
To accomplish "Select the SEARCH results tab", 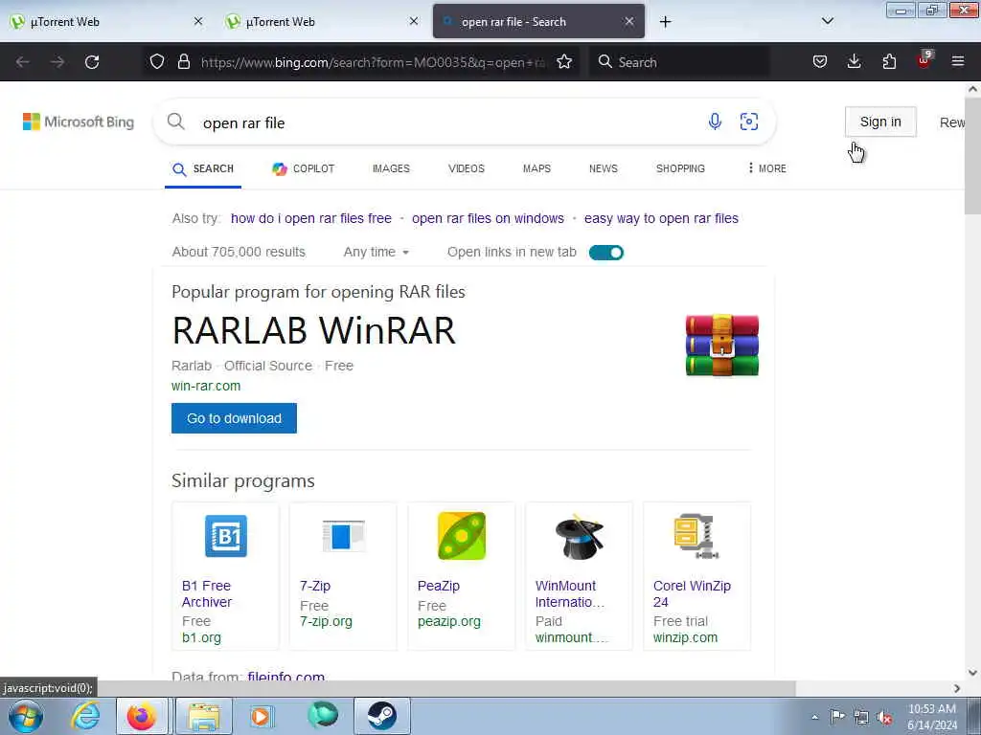I will coord(203,168).
